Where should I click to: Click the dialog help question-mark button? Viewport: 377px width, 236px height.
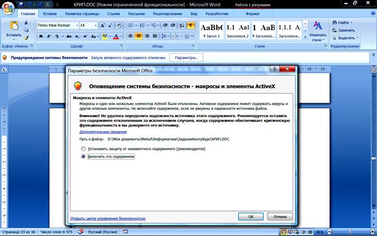274,69
